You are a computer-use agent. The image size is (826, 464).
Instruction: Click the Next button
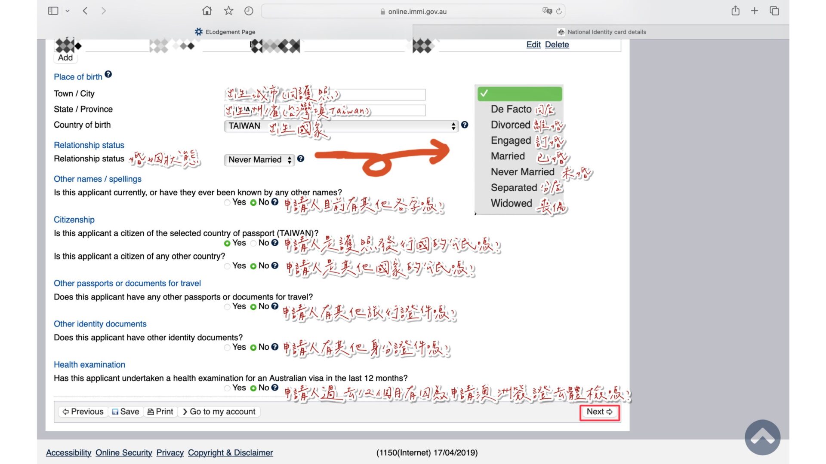coord(599,412)
